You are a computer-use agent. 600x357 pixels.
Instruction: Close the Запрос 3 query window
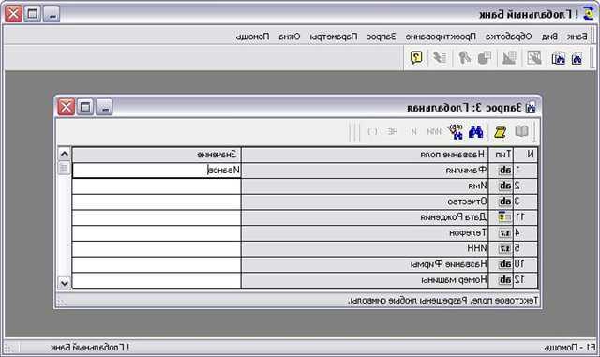tap(66, 107)
